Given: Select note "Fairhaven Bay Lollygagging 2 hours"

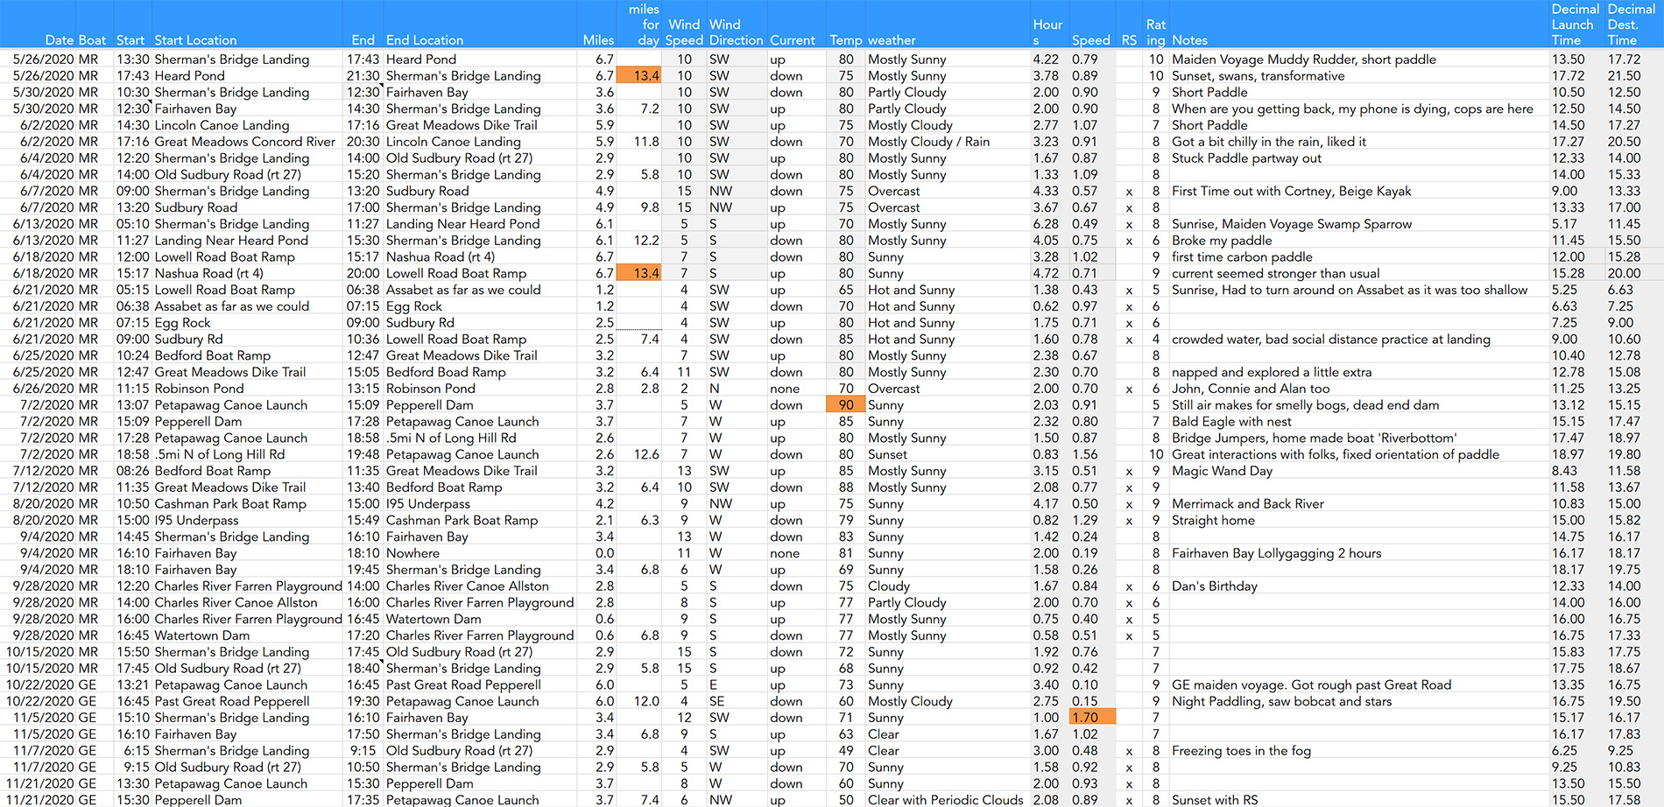Looking at the screenshot, I should pos(1276,553).
